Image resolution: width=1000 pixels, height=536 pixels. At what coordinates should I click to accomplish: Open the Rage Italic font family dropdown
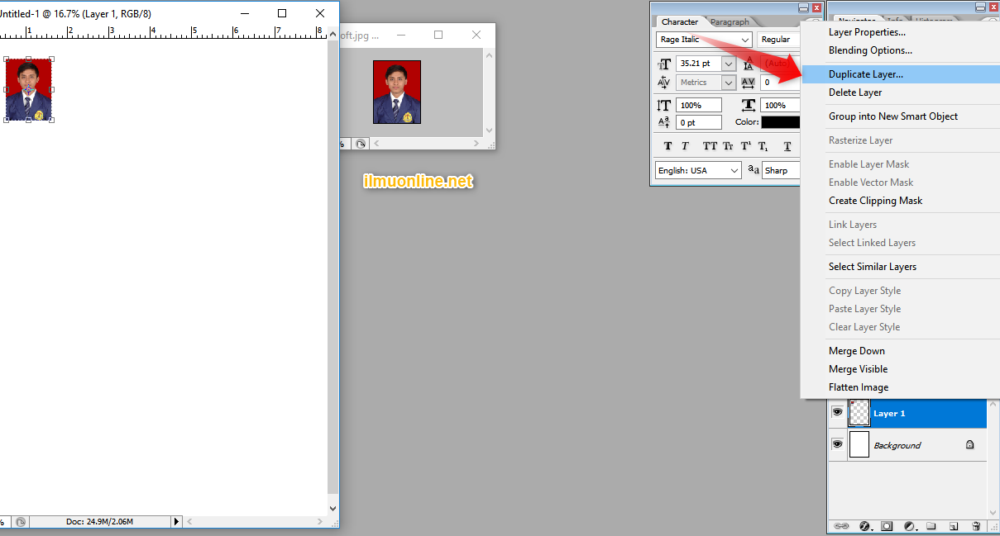pos(744,40)
